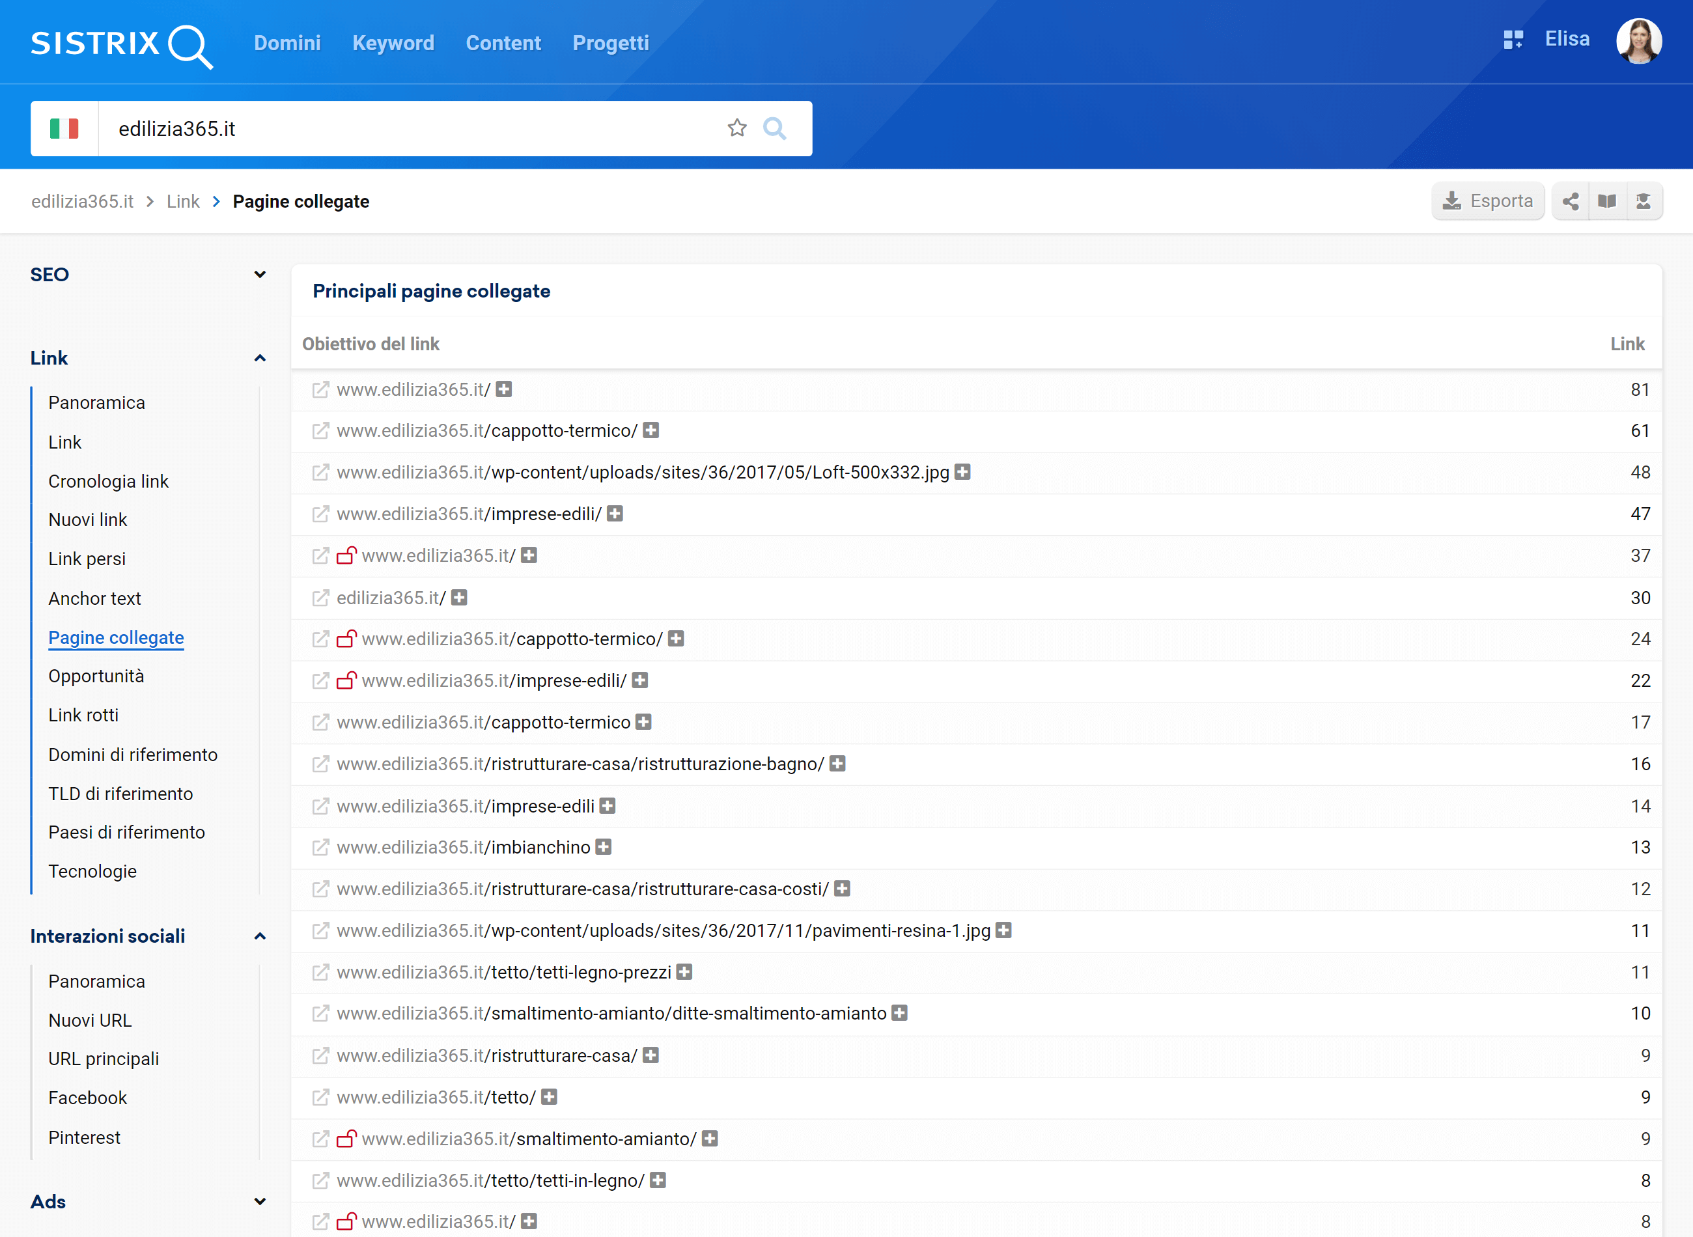This screenshot has height=1237, width=1693.
Task: Open external link icon for Loft-500x332.jpg row
Action: coord(320,473)
